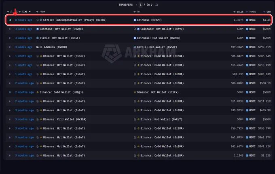Click the USDC token icon in 699.314M row
Viewport: 275px width, 174px height.
click(x=247, y=47)
